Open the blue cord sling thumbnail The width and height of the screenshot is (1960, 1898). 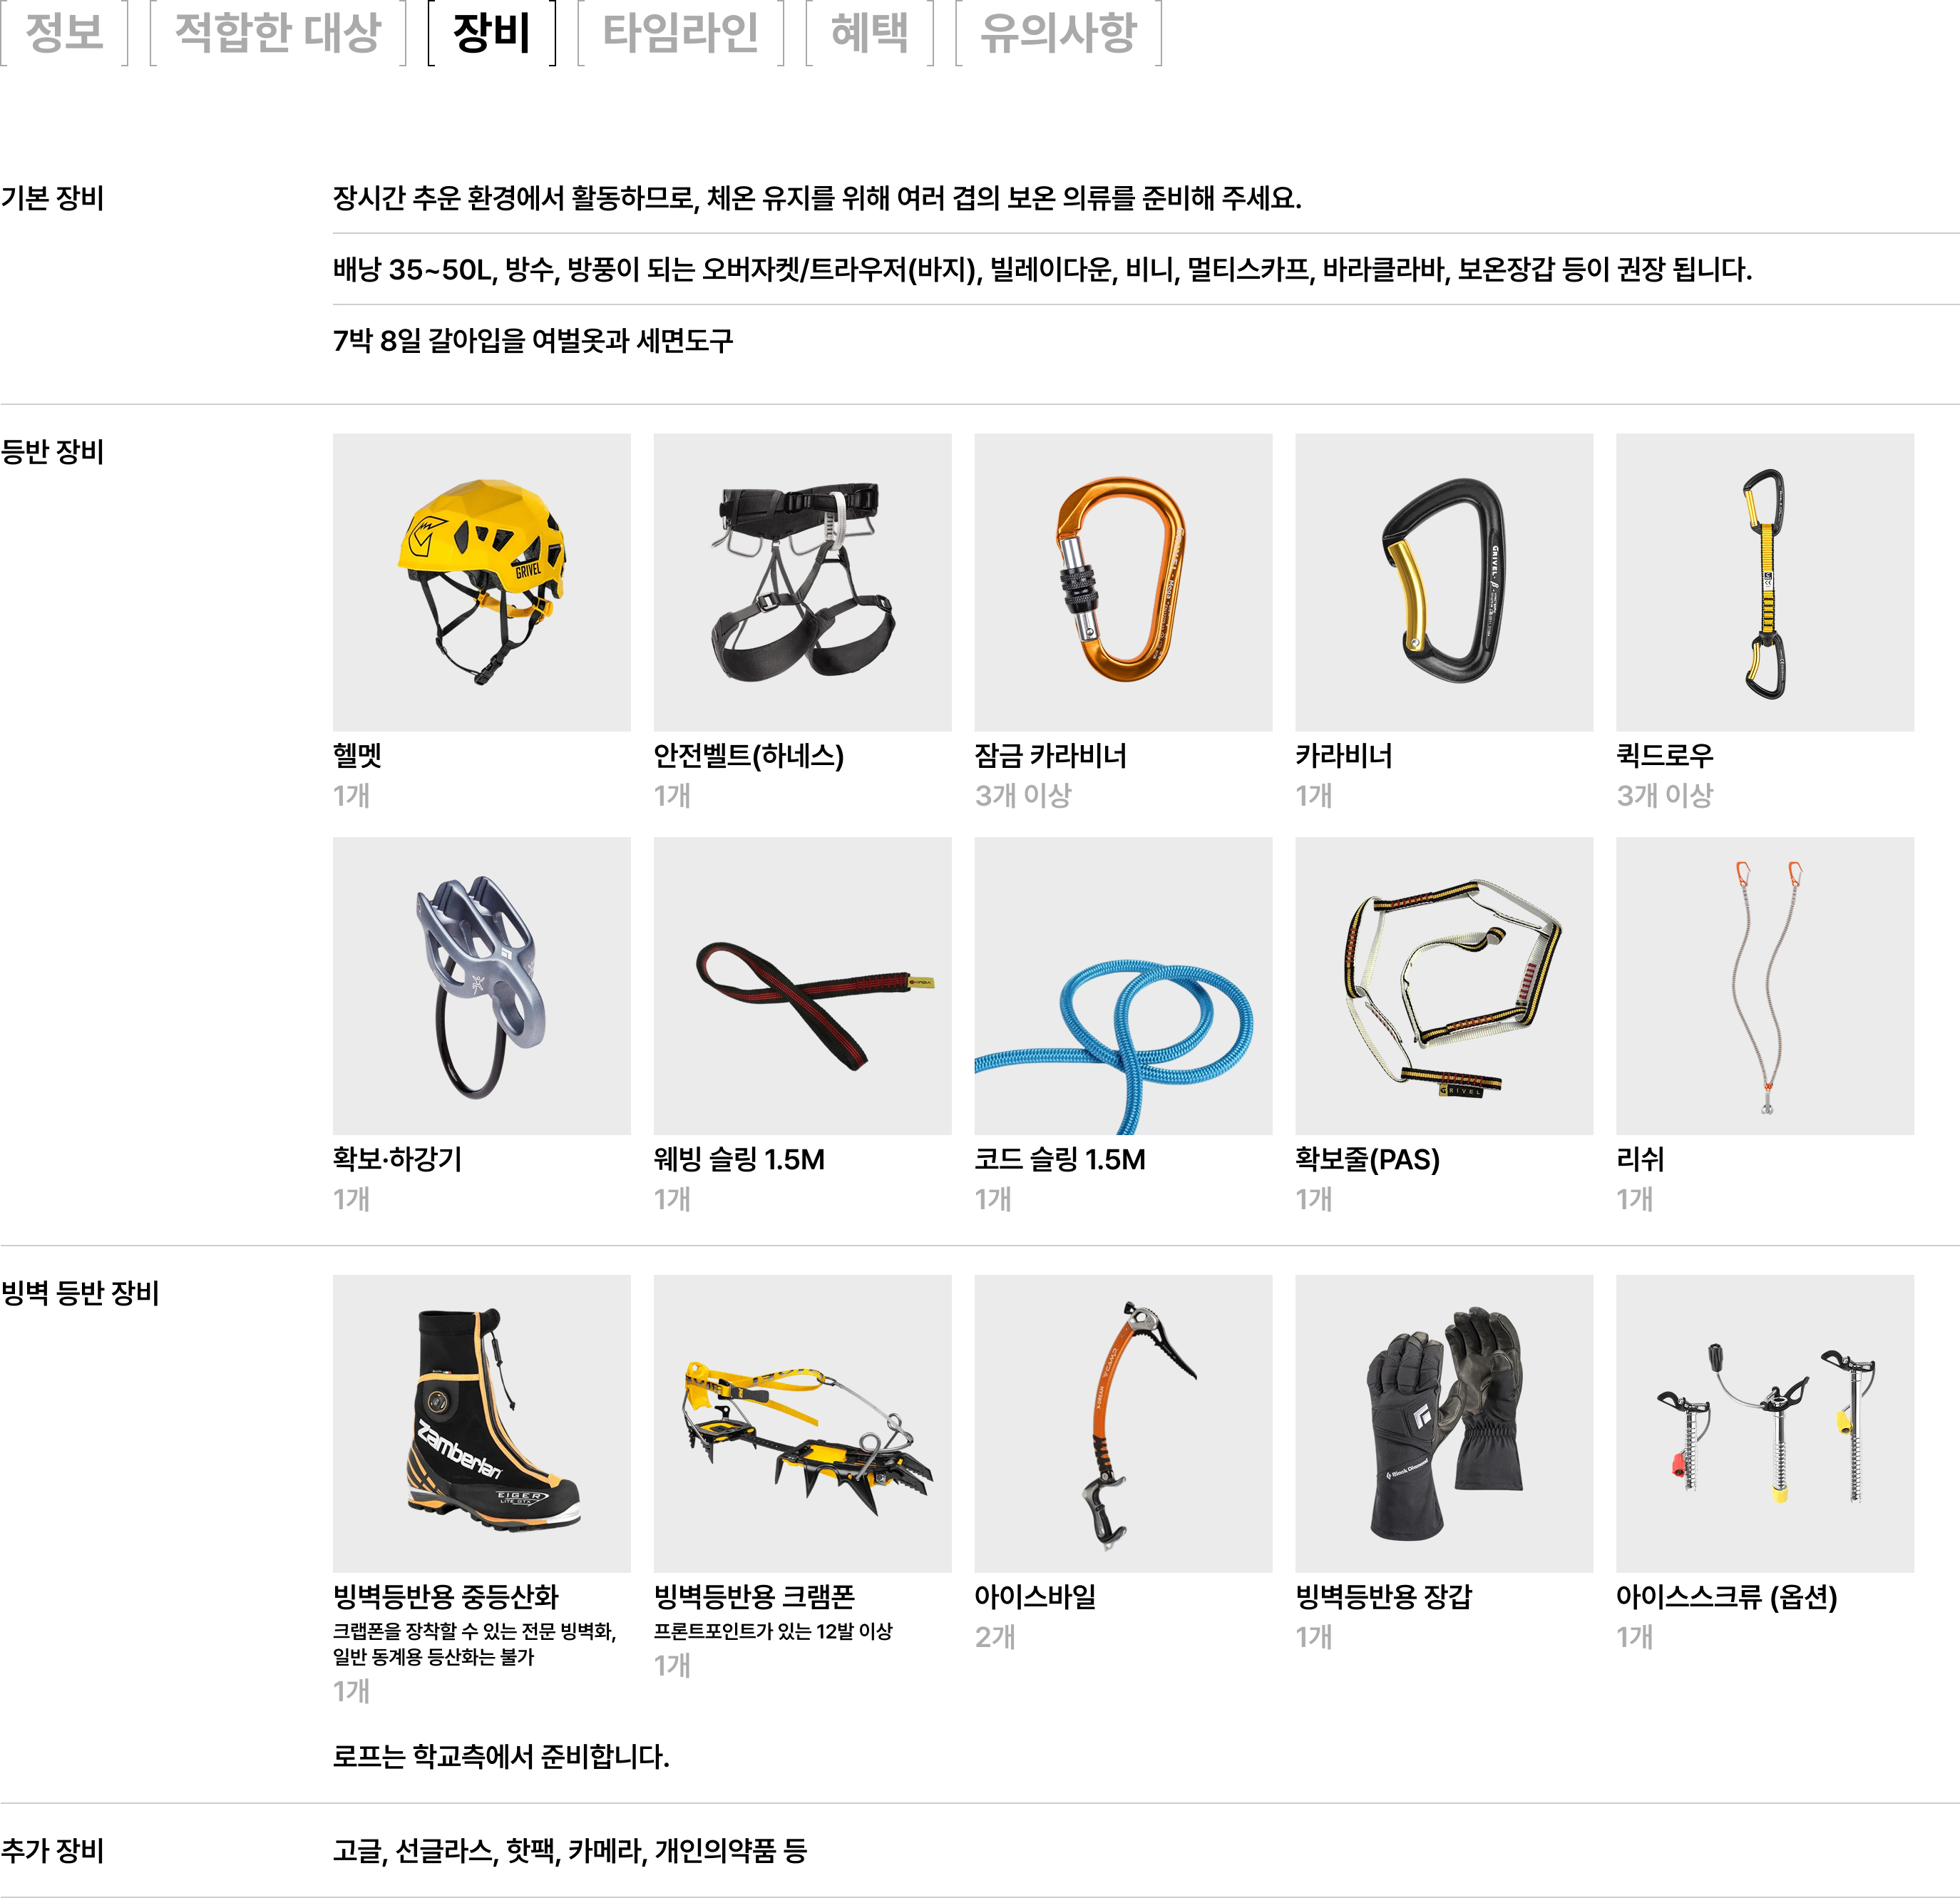tap(1123, 986)
